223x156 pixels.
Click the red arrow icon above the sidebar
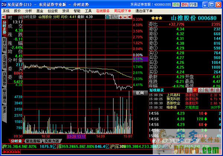click(x=4, y=17)
